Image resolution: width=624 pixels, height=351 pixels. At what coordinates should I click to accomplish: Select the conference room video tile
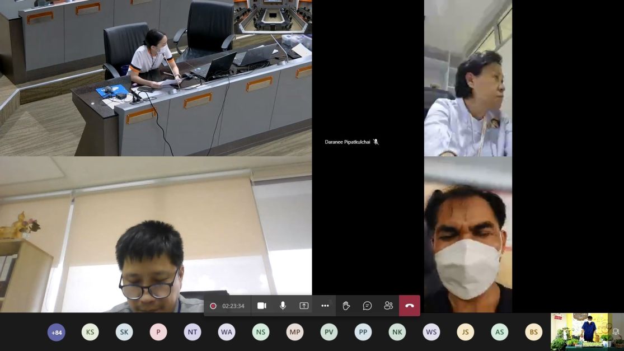[156, 78]
